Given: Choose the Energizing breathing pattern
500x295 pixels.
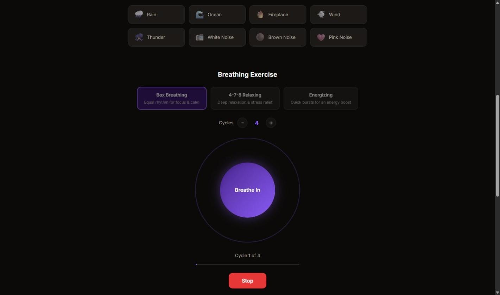Looking at the screenshot, I should pos(321,98).
